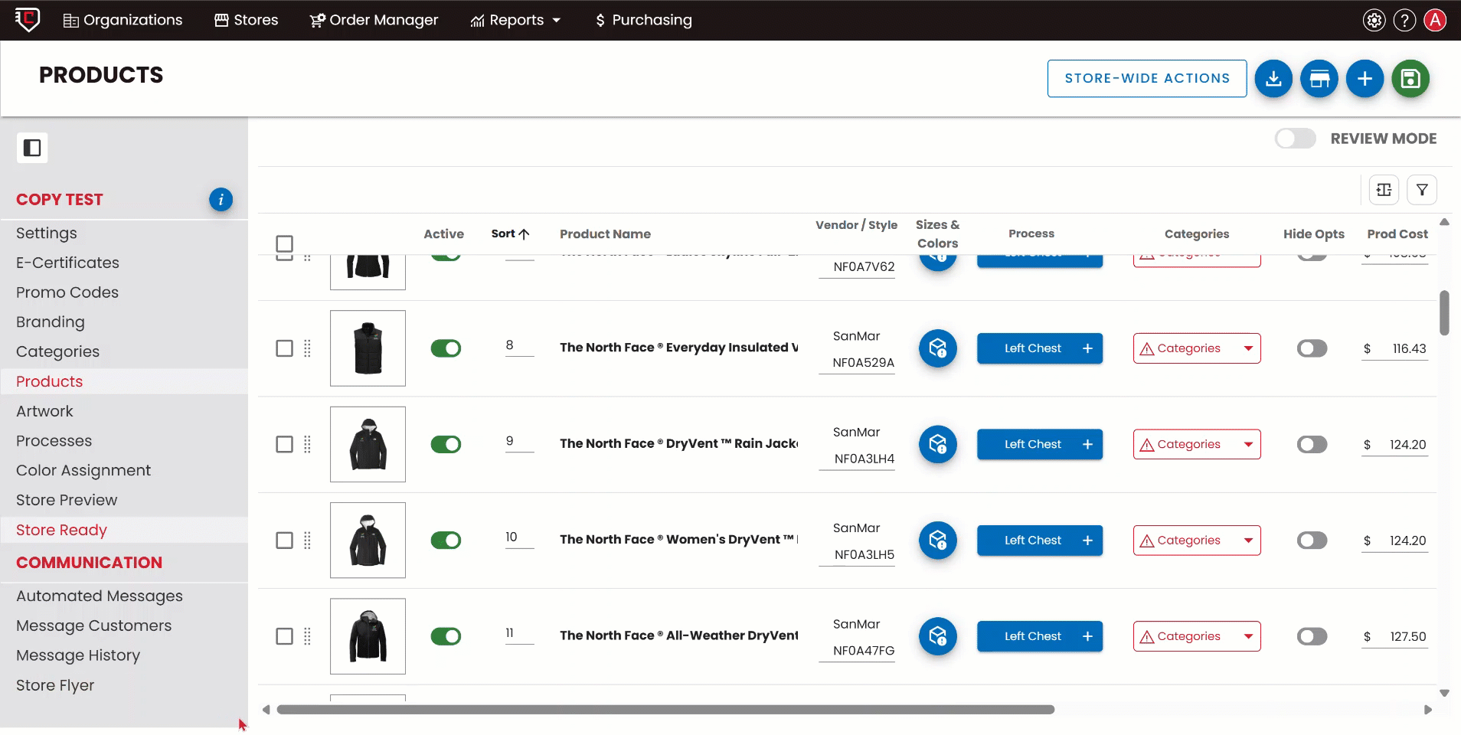Deactivate the DryVent Rain Jacket active toggle

point(446,445)
